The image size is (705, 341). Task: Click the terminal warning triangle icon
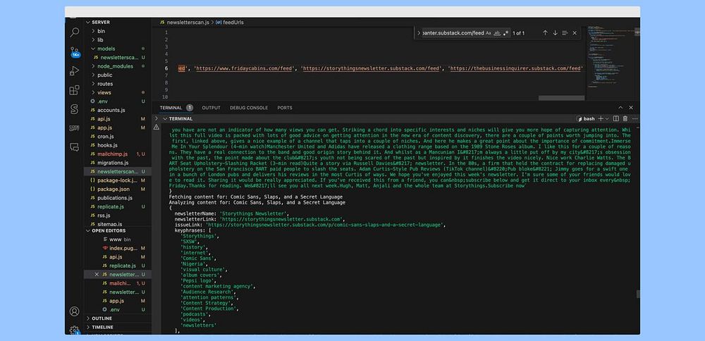point(156,128)
